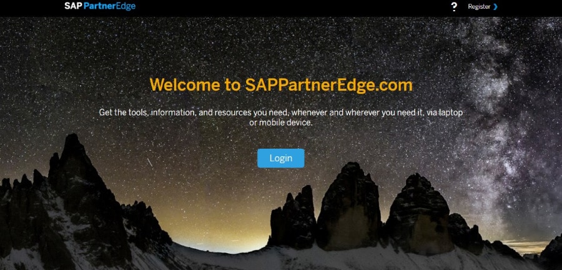The width and height of the screenshot is (562, 270).
Task: Click the blue Login button
Action: (x=280, y=158)
